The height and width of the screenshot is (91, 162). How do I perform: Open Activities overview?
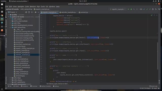(x=4, y=1)
